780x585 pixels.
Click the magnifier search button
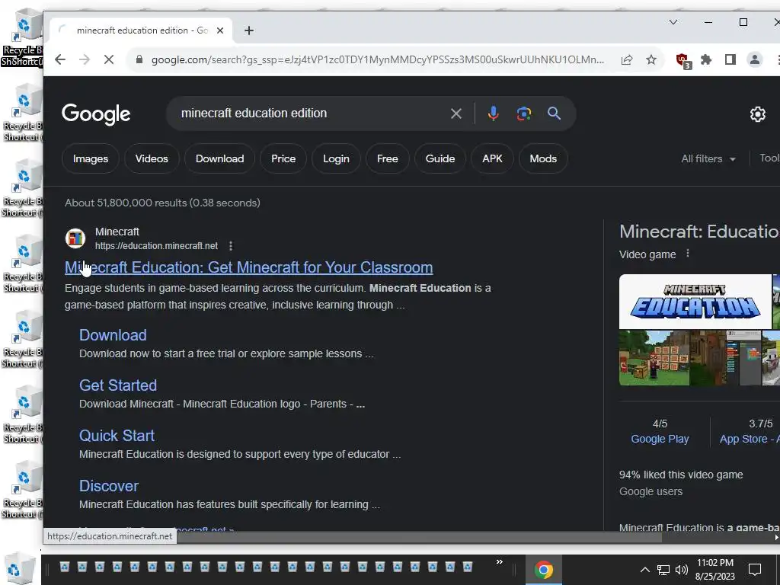click(555, 113)
